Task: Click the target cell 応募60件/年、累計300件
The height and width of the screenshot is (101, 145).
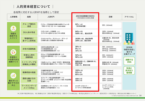Action: [x=111, y=40]
